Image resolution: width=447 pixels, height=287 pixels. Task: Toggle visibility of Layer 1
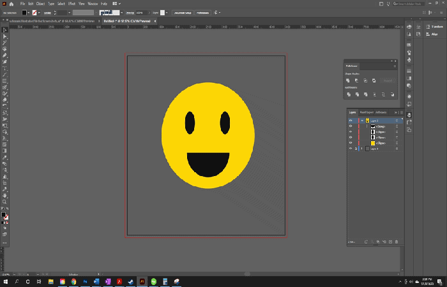click(x=351, y=149)
